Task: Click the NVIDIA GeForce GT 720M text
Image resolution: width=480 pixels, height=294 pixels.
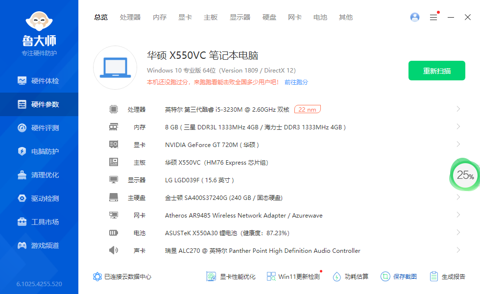Action: click(x=212, y=145)
